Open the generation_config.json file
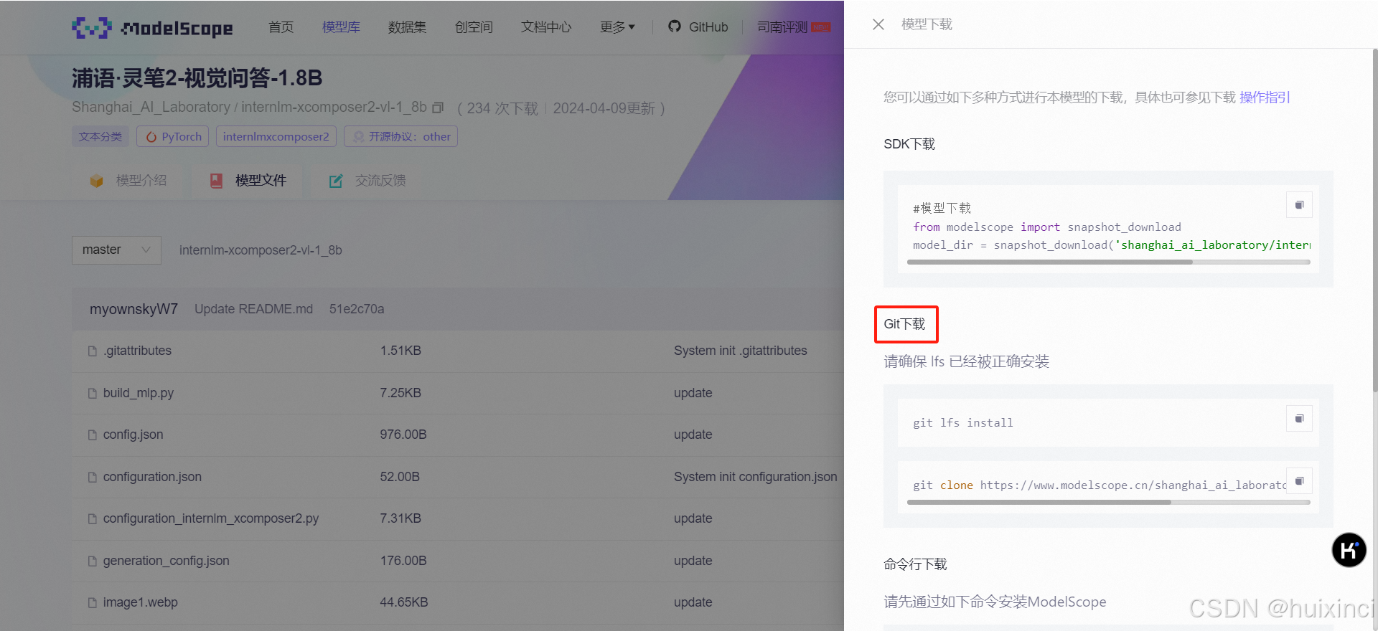Viewport: 1378px width, 631px height. (x=167, y=561)
